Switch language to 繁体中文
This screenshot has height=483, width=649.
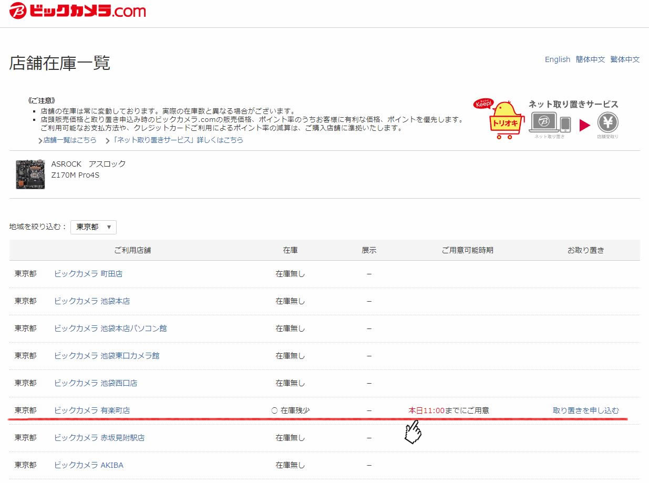[x=625, y=59]
